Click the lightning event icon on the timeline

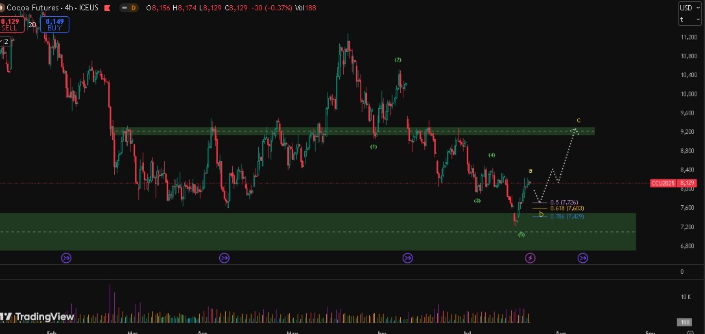coord(531,258)
